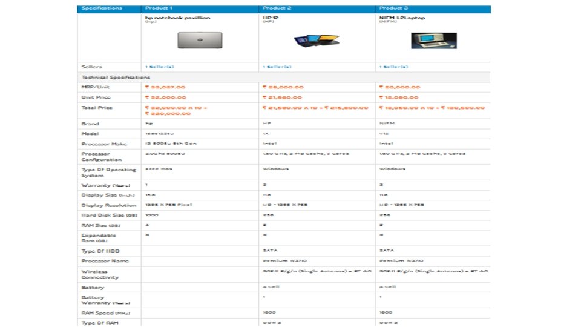The width and height of the screenshot is (581, 327).
Task: Click the 'Processor Configuration' row label
Action: (x=102, y=156)
